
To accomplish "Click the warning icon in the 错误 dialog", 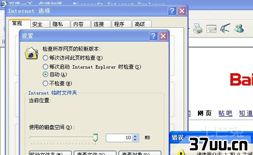I will coord(181,152).
